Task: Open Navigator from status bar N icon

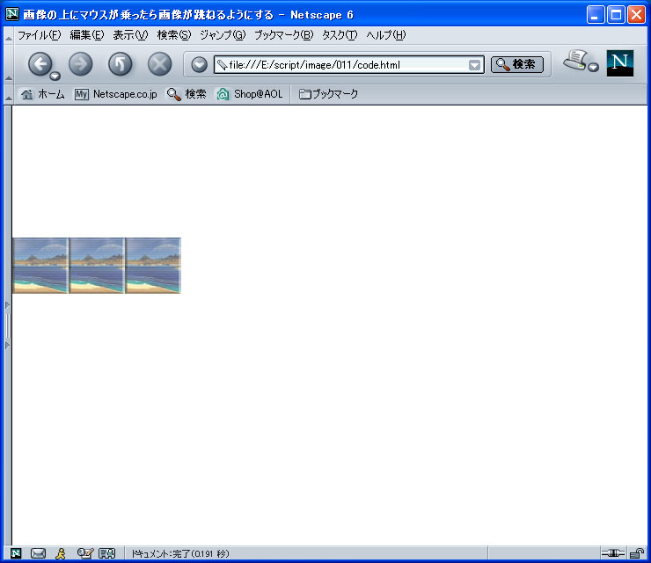Action: point(16,553)
